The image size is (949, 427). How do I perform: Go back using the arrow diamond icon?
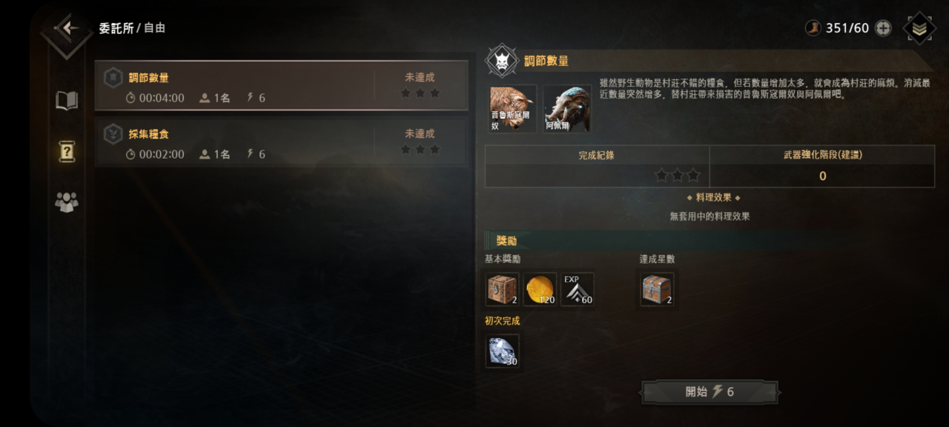67,29
